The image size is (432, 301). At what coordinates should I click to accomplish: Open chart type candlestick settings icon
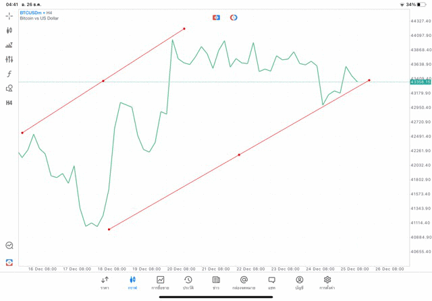coord(9,31)
